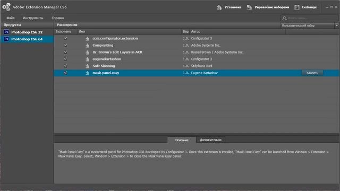
Task: Click Photoshop CS6 64 Ps icon
Action: [x=6, y=39]
